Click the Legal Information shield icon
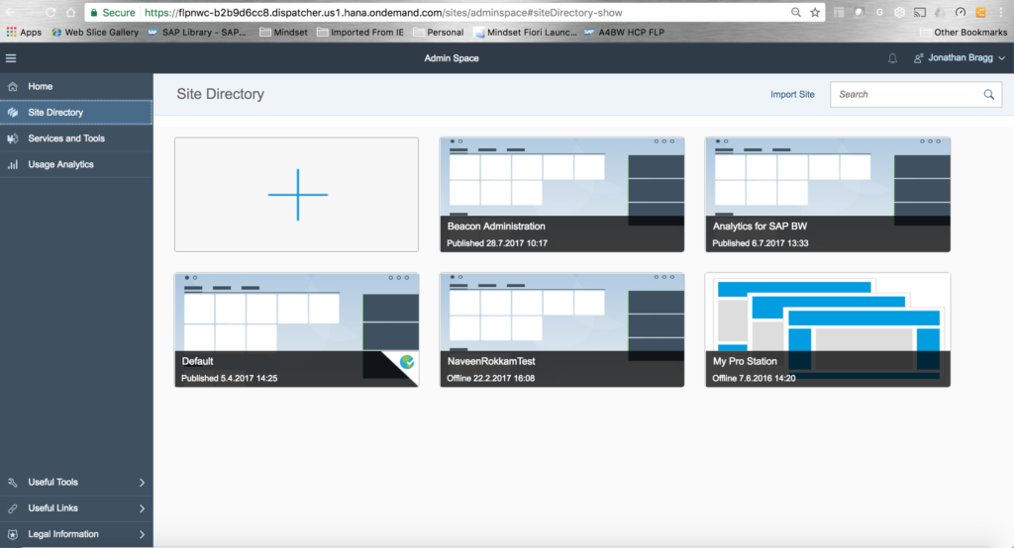 (x=12, y=534)
